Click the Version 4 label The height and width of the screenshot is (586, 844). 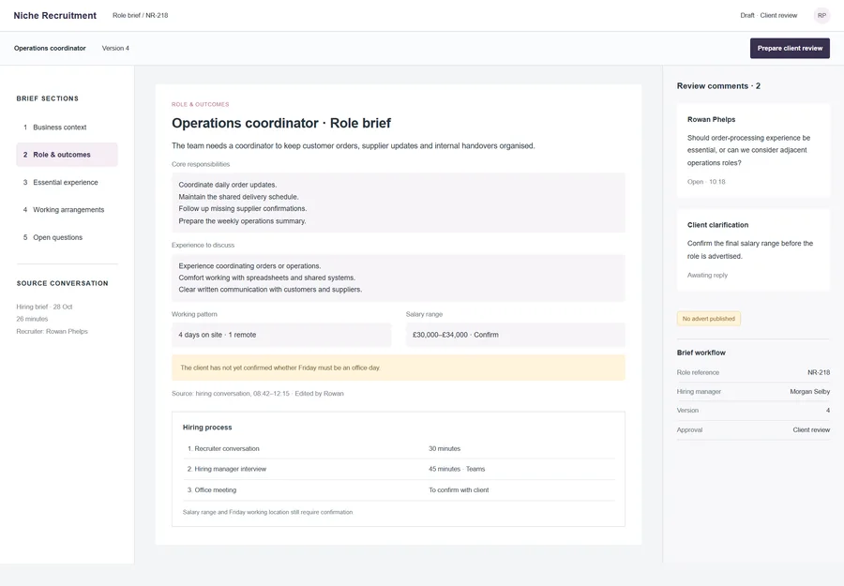[x=115, y=49]
